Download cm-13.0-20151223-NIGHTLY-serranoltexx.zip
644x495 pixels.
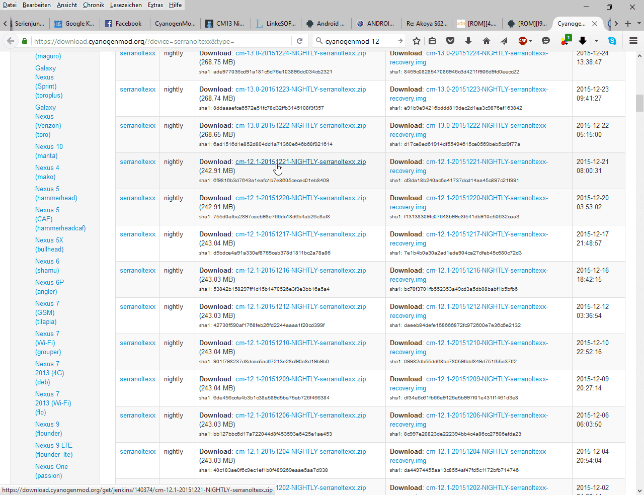[x=301, y=89]
